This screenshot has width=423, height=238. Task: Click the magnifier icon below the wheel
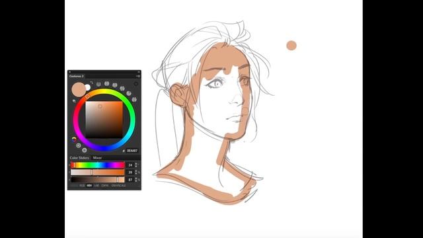pos(79,145)
